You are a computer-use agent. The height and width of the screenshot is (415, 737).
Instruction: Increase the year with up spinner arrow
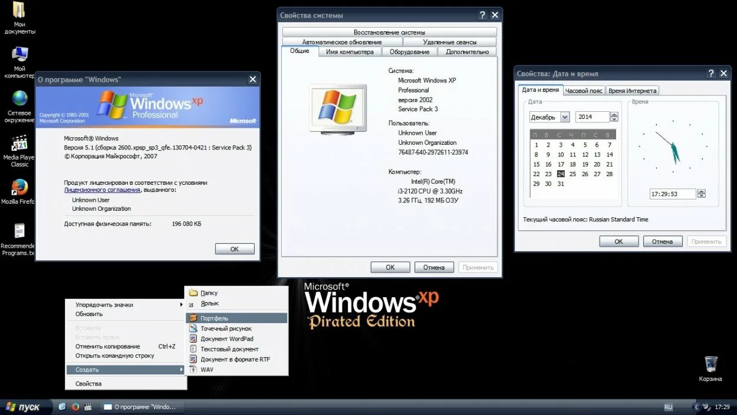[x=614, y=115]
